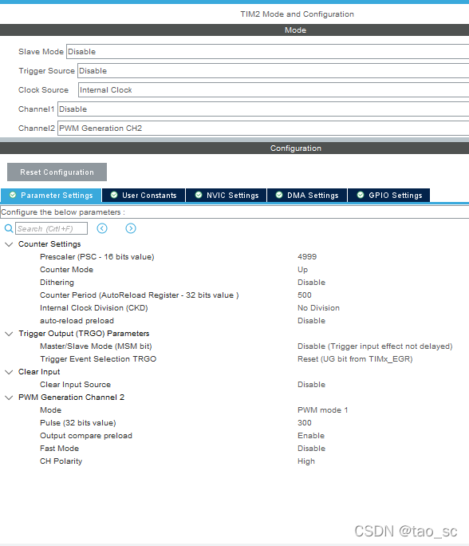This screenshot has width=469, height=546.
Task: Select Counter Period value 500
Action: (x=305, y=295)
